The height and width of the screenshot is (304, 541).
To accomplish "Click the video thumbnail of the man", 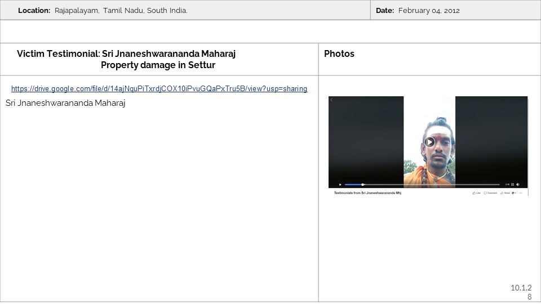I will pos(429,142).
